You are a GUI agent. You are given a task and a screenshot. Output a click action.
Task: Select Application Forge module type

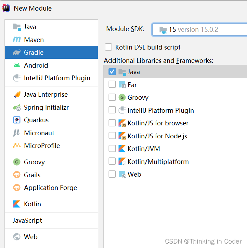[51, 188]
